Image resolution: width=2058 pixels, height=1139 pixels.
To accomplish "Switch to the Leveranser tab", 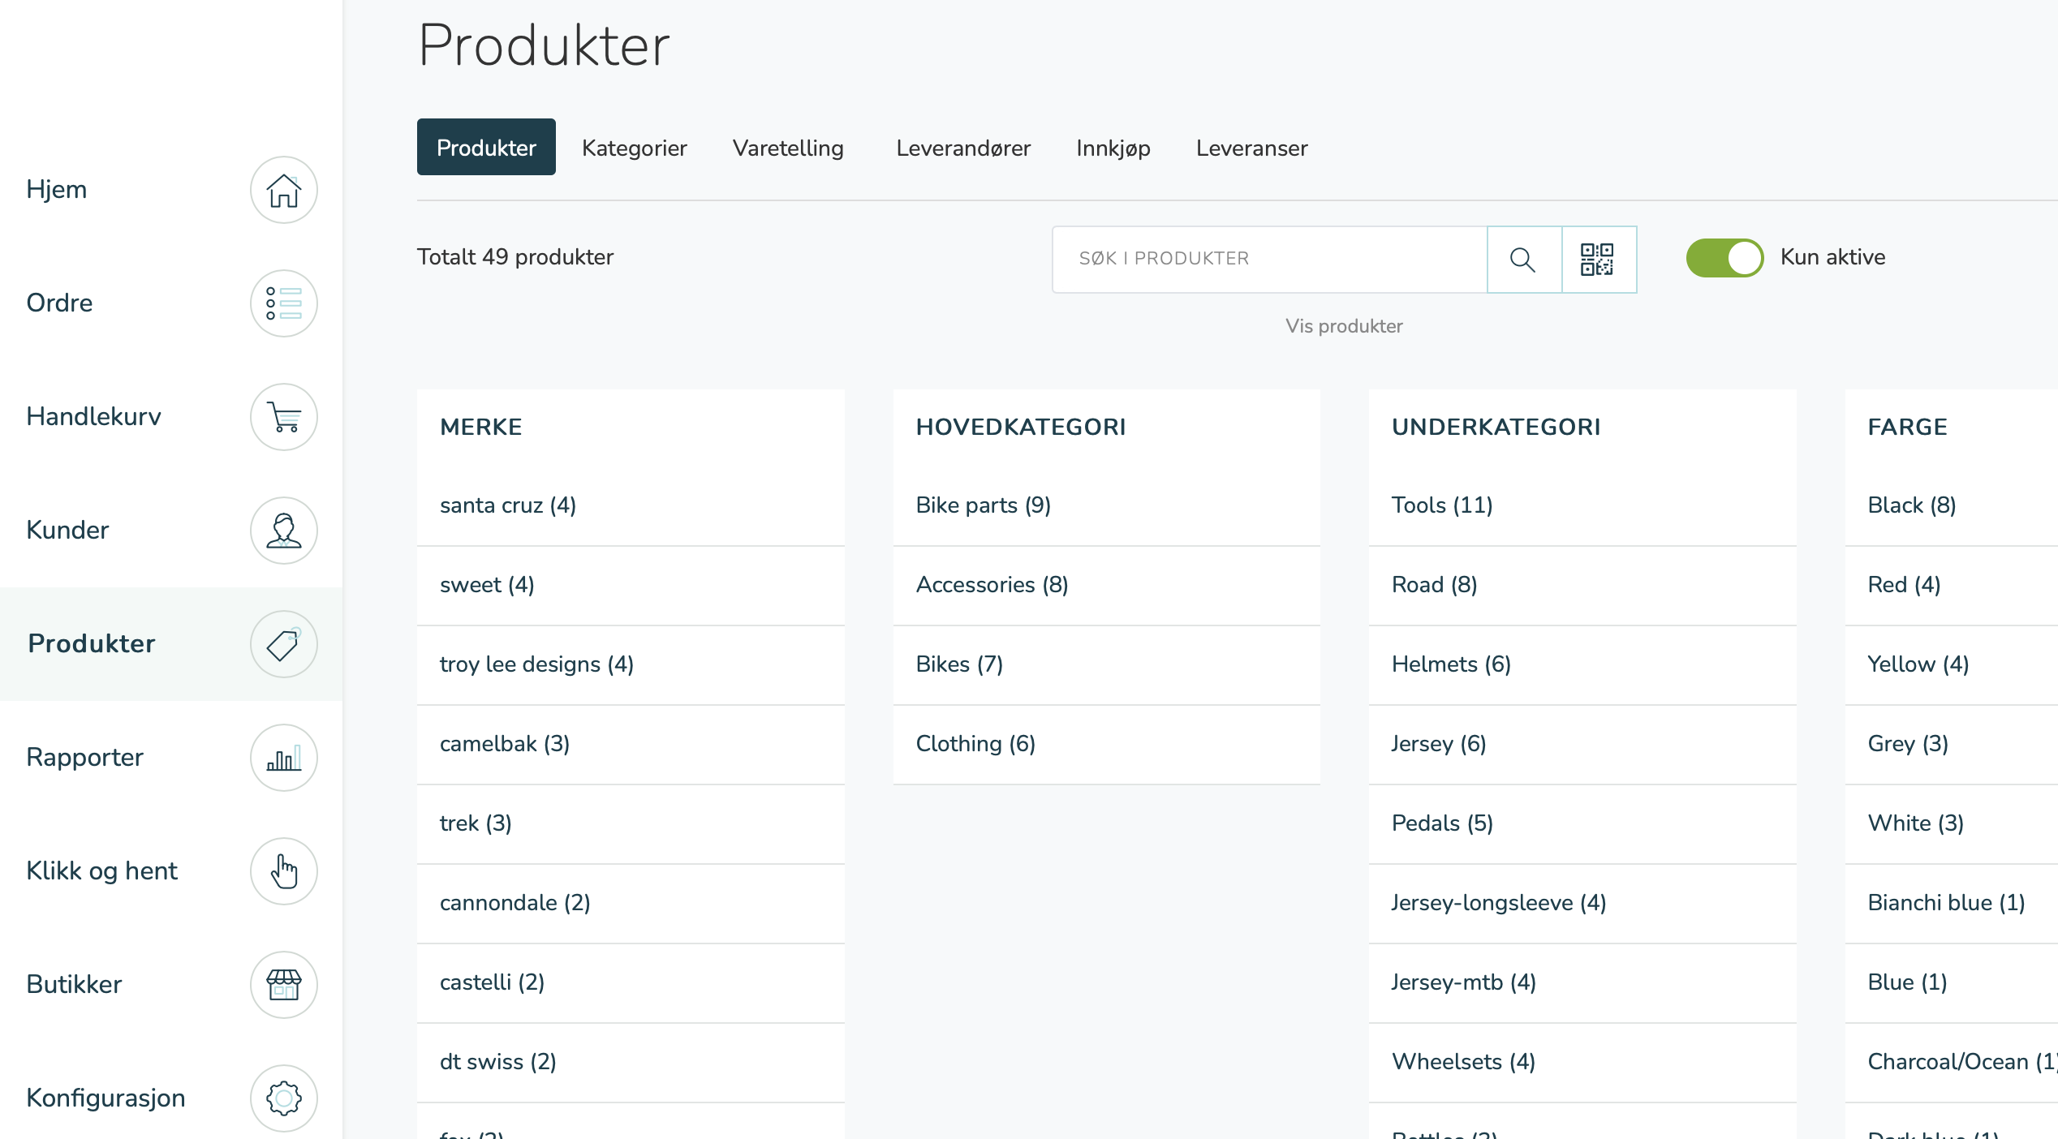I will 1251,148.
